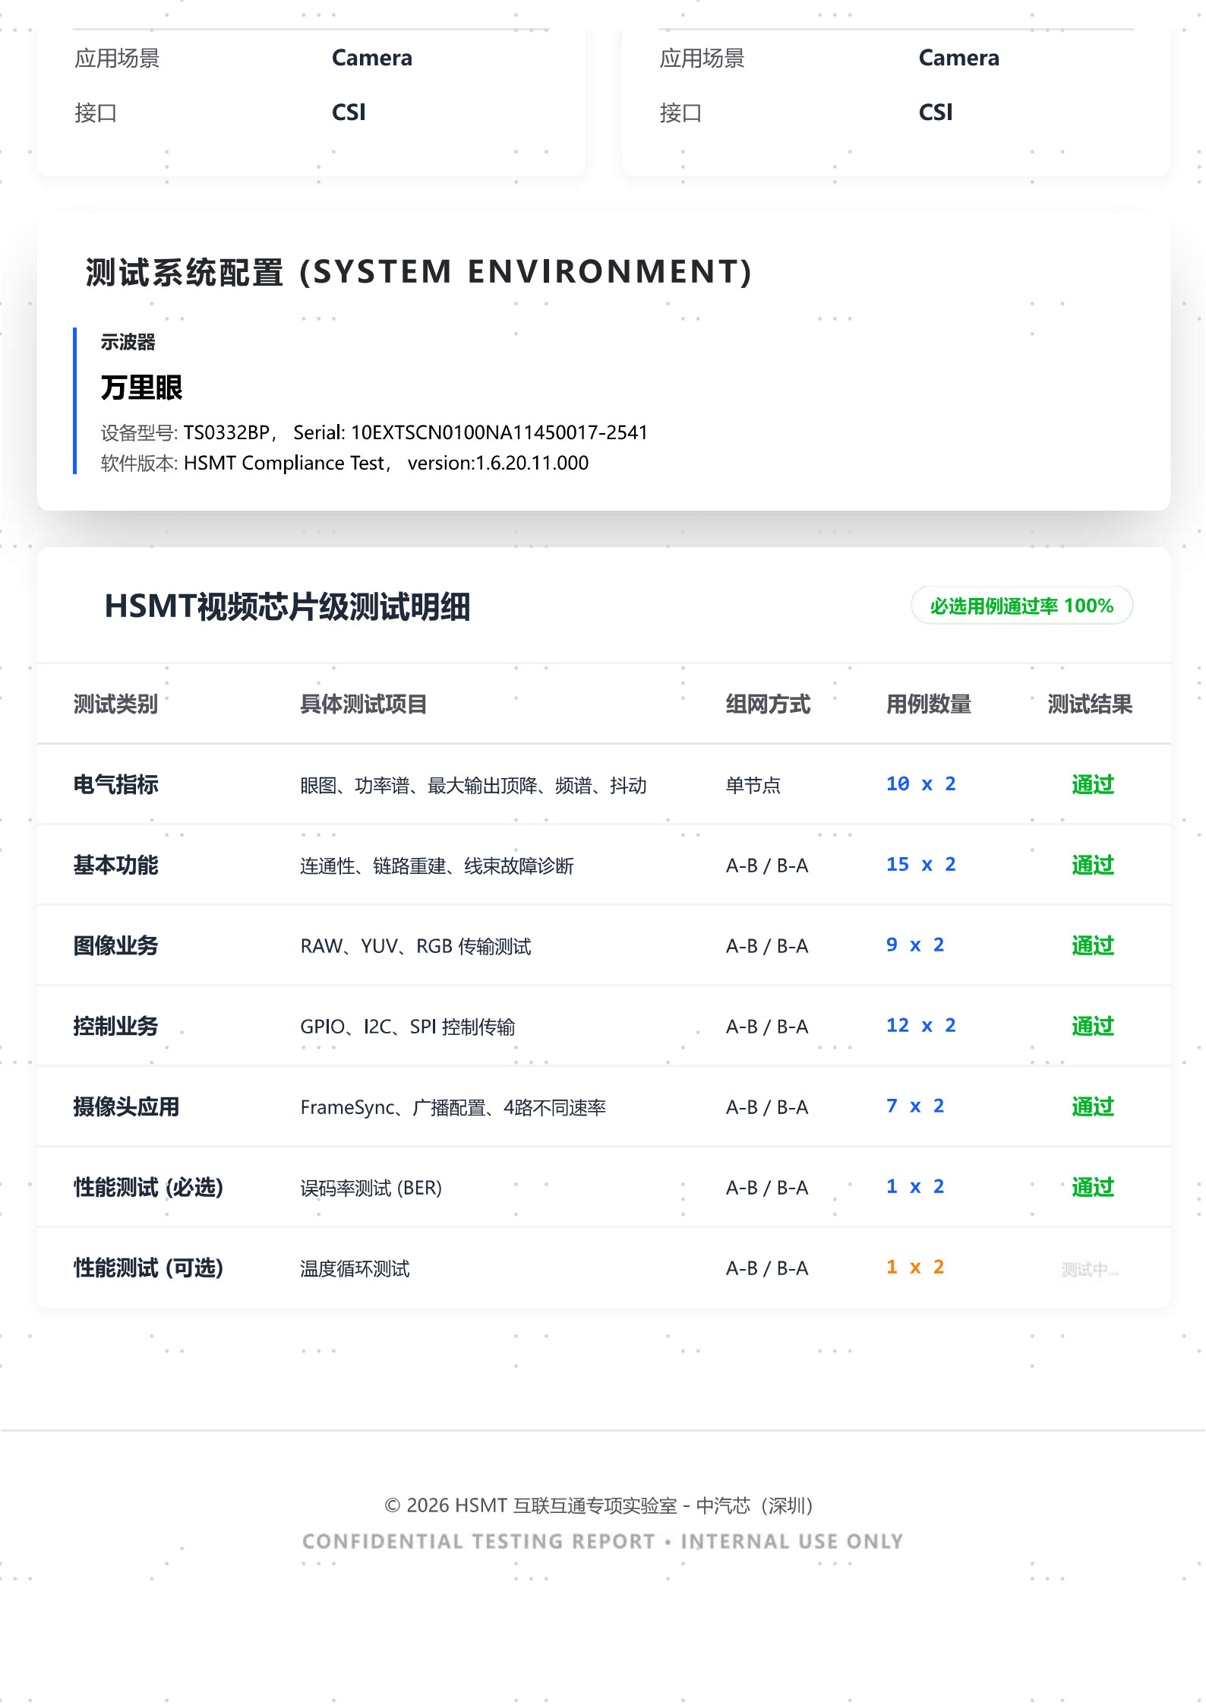Click the 7 x 2 case count
Screen dimensions: 1206x1706
[915, 1106]
